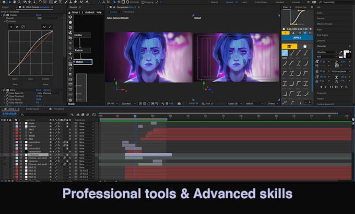Open the Bold font style dropdown
The image size is (355, 214).
pos(326,57)
